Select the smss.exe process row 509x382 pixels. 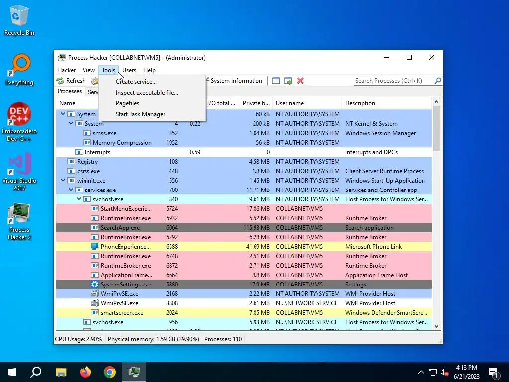tap(244, 133)
